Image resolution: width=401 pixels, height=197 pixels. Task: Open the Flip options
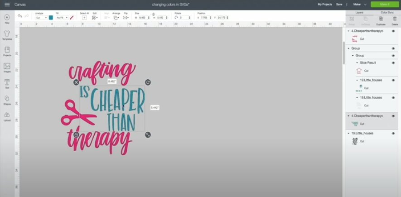coord(126,18)
